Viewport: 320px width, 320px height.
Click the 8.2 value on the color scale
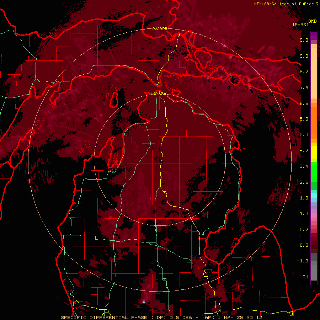[x=304, y=71]
